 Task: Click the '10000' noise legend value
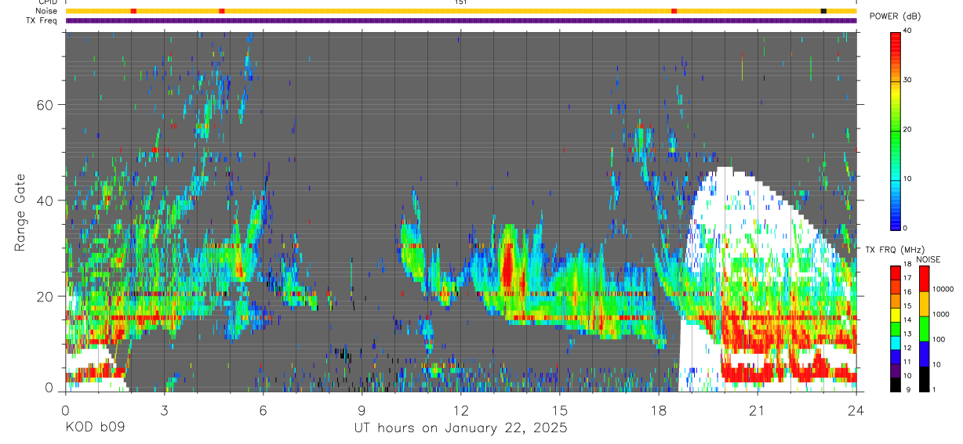coord(943,289)
